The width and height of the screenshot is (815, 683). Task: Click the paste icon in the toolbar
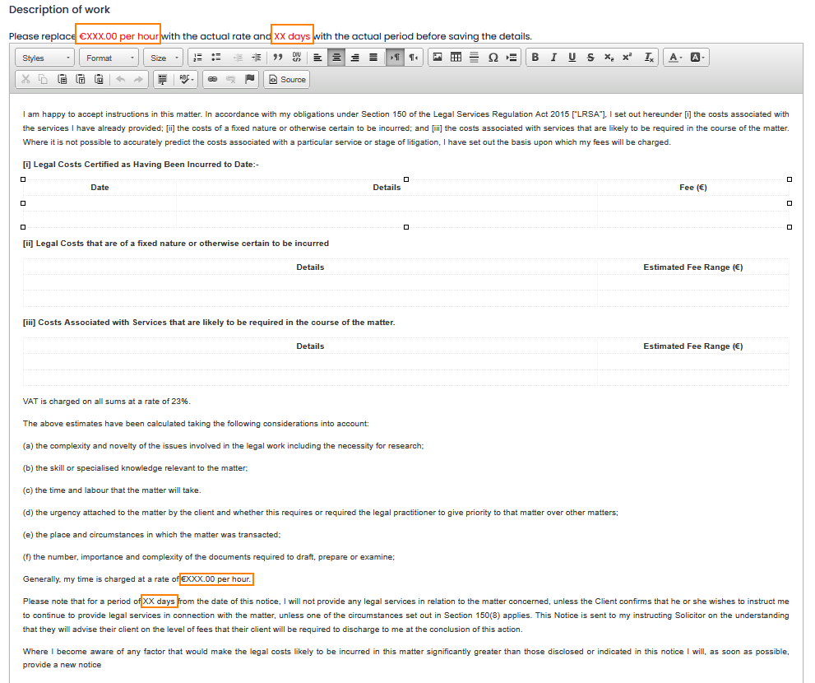(x=63, y=80)
